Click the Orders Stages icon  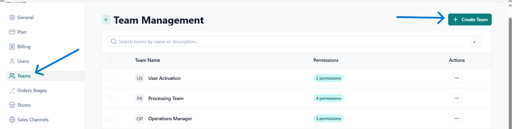click(x=12, y=91)
